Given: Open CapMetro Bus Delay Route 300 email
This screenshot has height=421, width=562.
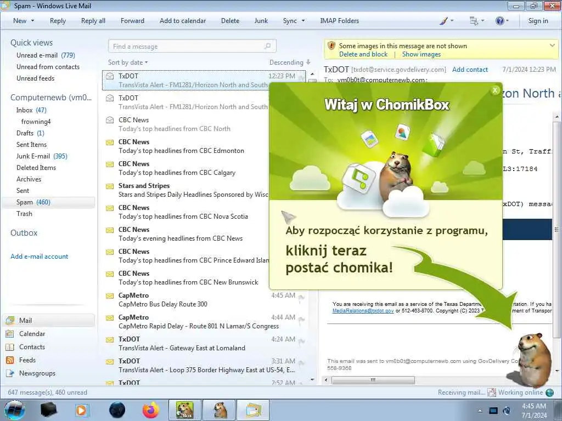Looking at the screenshot, I should 204,300.
